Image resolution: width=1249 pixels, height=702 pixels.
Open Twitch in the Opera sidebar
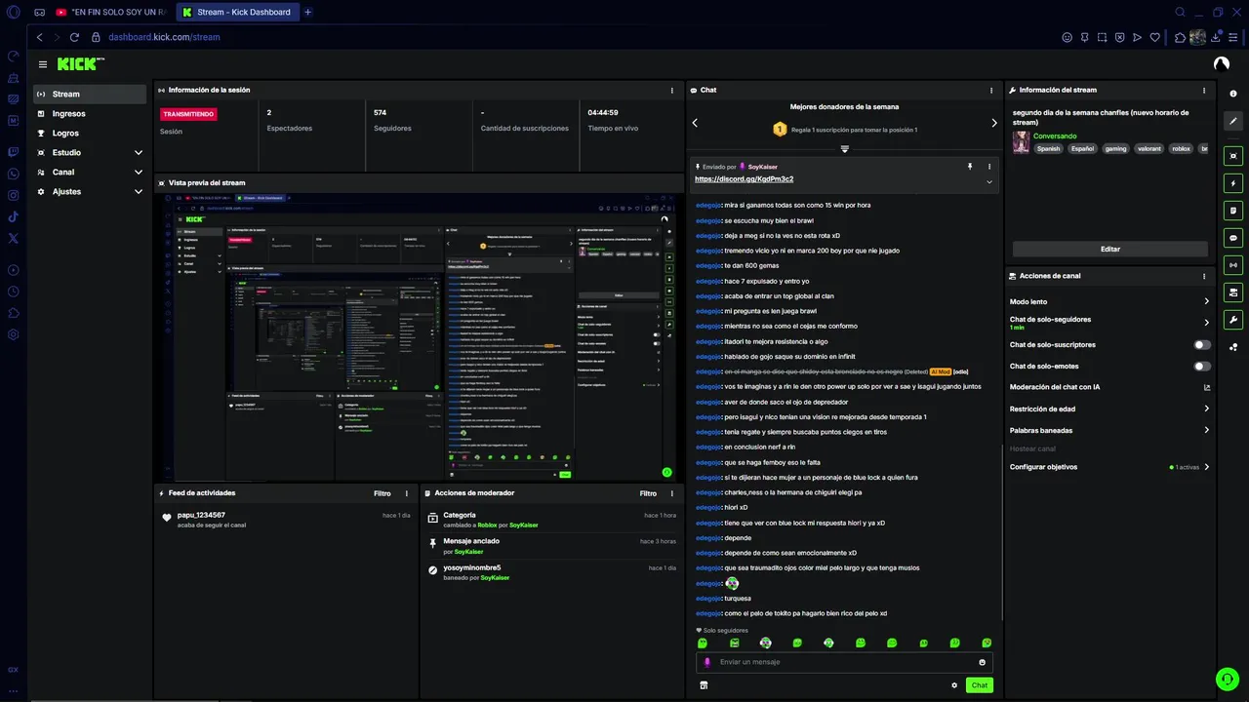pos(13,152)
